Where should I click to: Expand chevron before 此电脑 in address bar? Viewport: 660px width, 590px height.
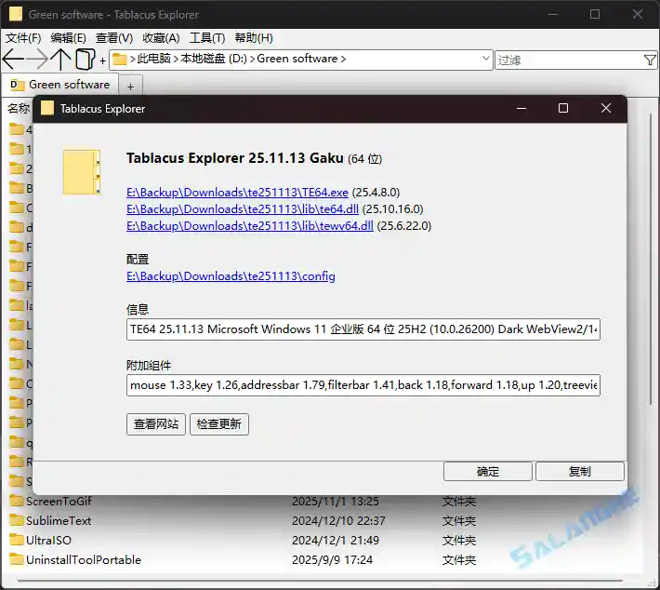pos(132,59)
